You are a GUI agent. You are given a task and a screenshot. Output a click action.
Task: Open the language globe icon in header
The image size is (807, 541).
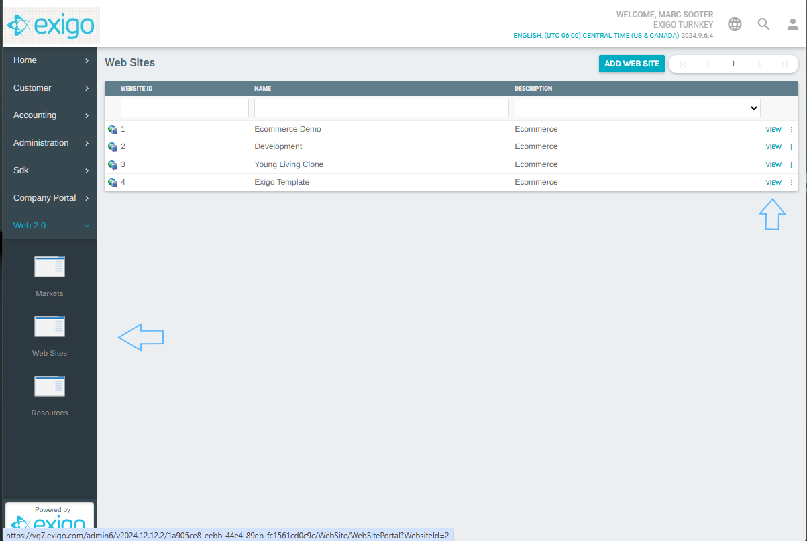[x=735, y=23]
